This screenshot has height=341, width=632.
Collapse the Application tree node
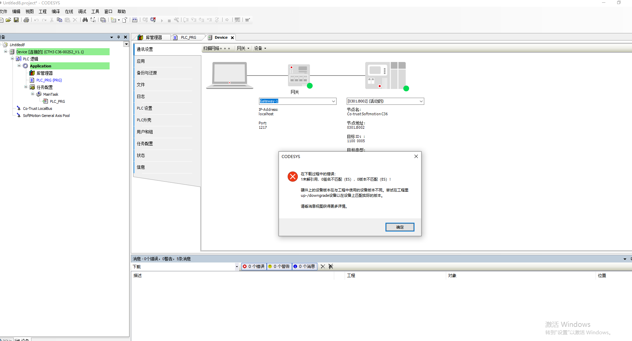coord(19,66)
